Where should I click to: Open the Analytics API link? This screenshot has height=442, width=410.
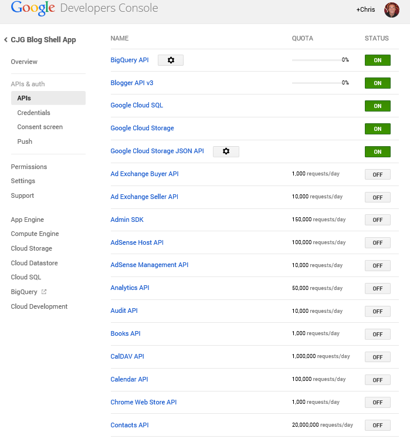[x=130, y=288]
